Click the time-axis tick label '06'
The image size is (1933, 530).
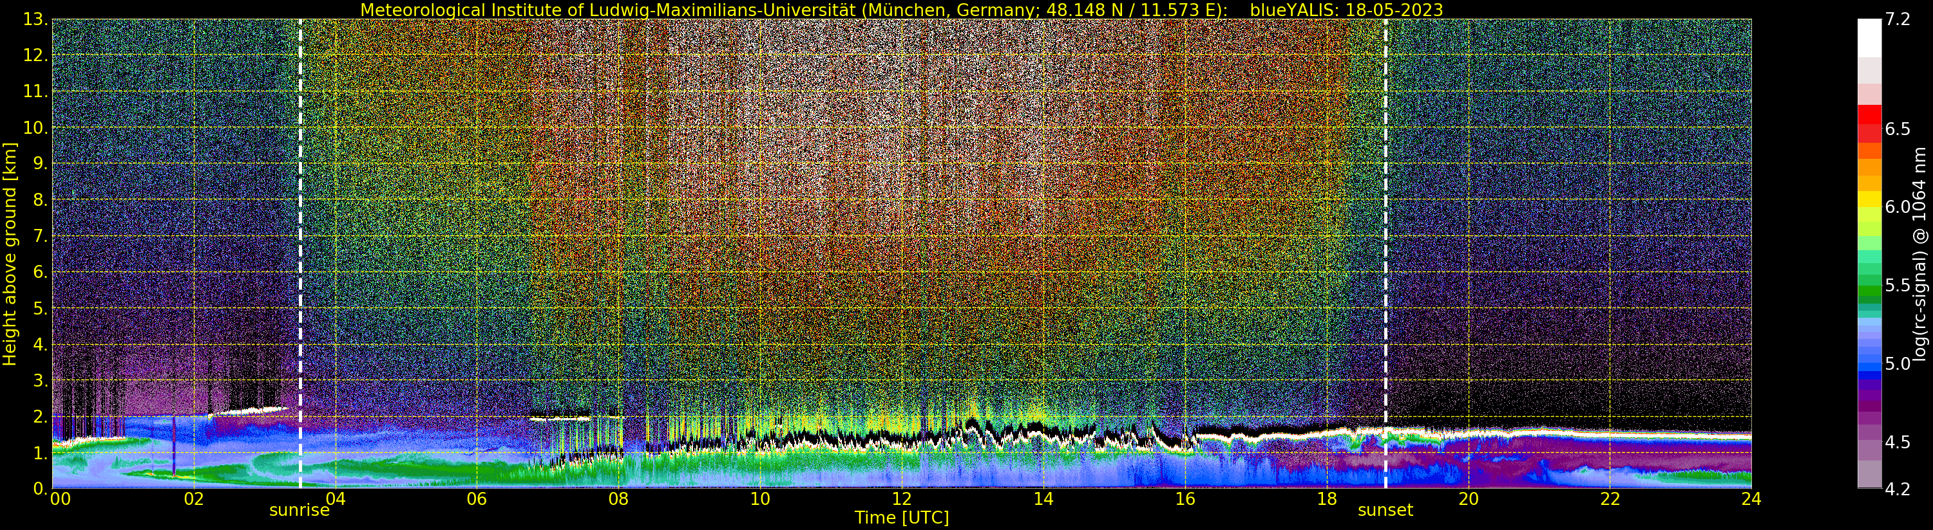tap(477, 499)
